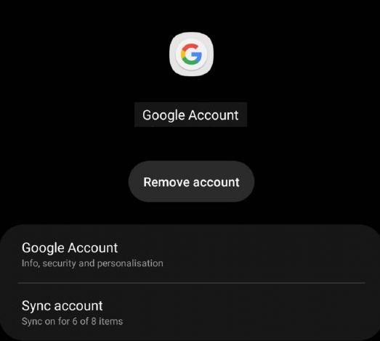Tap the 'Google' word in the header title
The height and width of the screenshot is (341, 380).
[x=164, y=115]
